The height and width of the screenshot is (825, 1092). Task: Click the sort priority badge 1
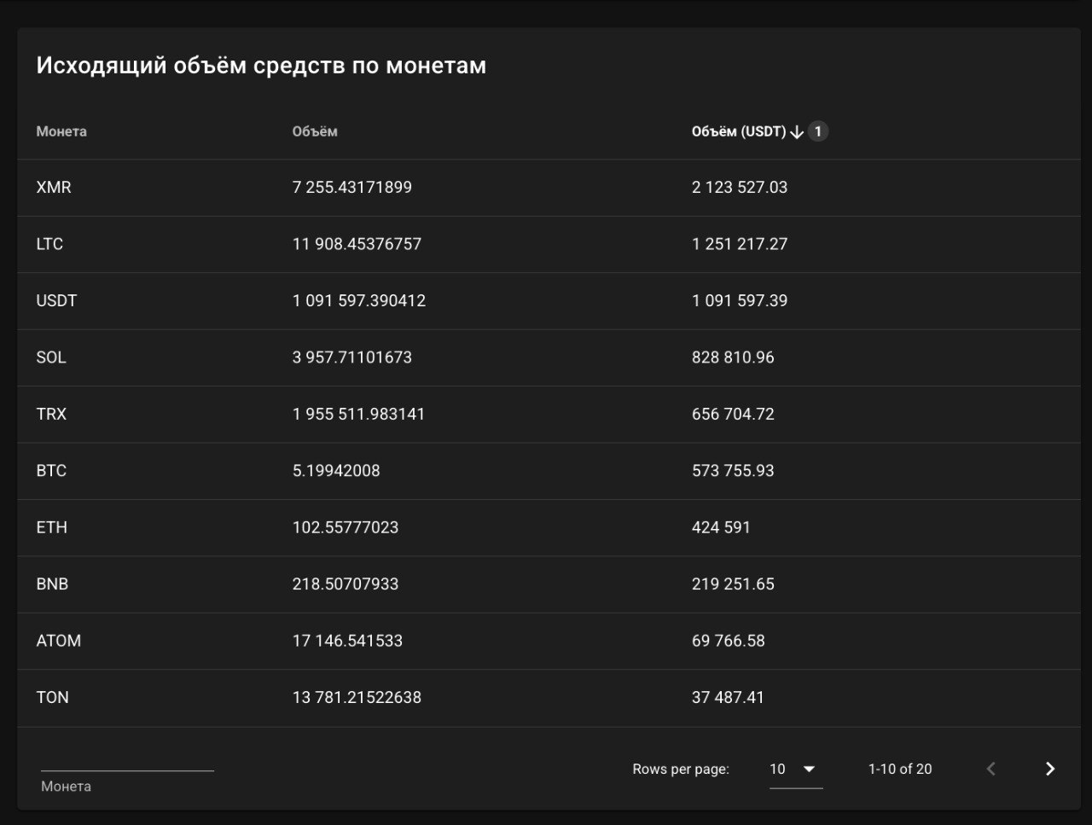[818, 131]
